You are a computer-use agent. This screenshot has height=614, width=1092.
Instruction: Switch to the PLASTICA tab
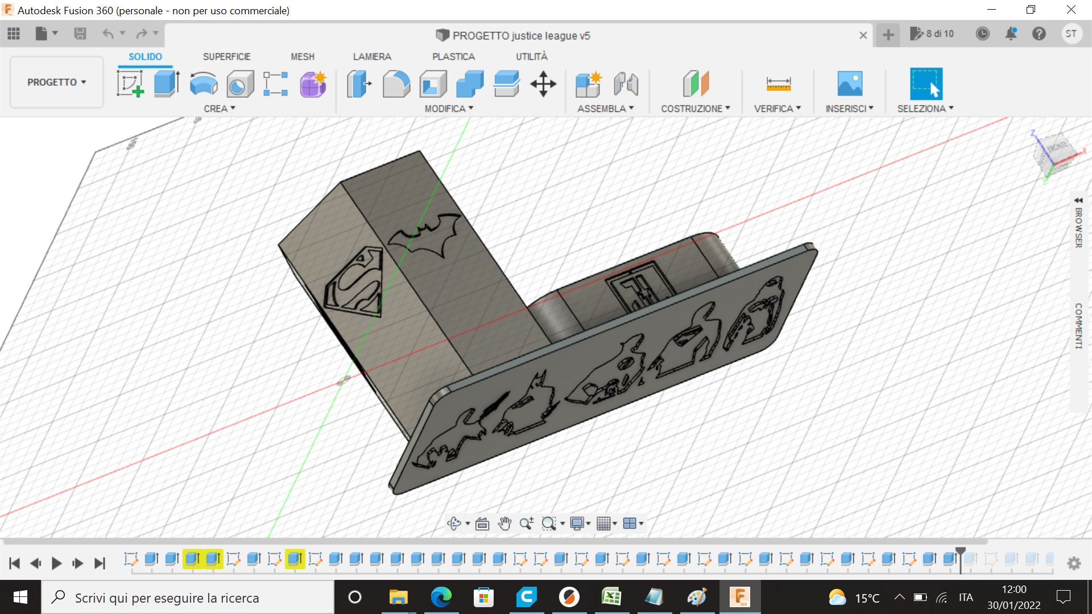453,57
